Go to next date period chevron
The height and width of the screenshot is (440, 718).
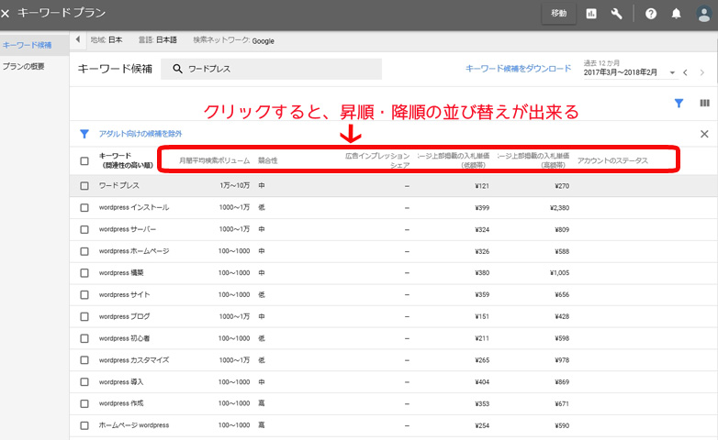click(702, 72)
